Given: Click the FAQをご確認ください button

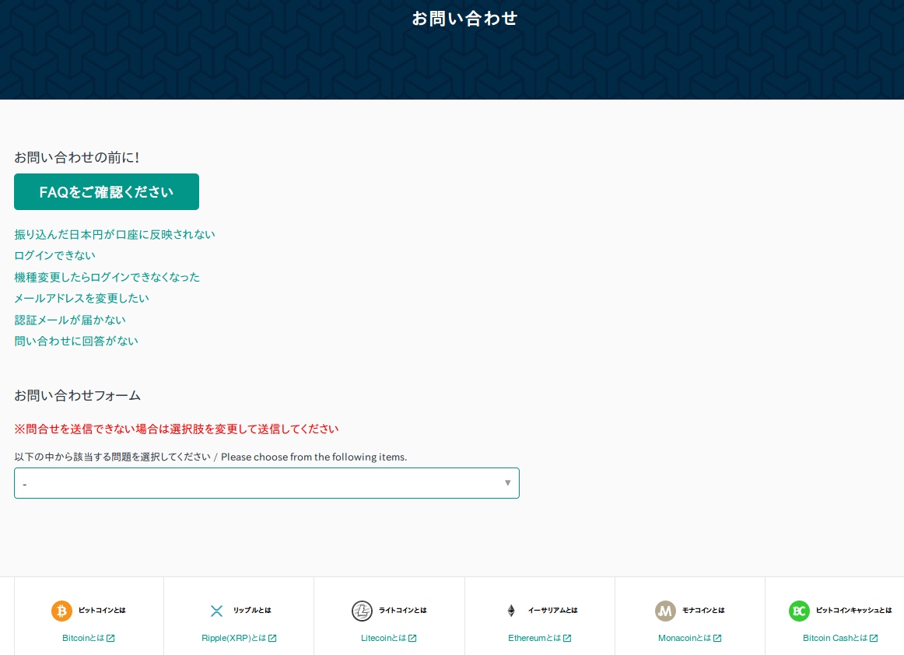Looking at the screenshot, I should [107, 192].
